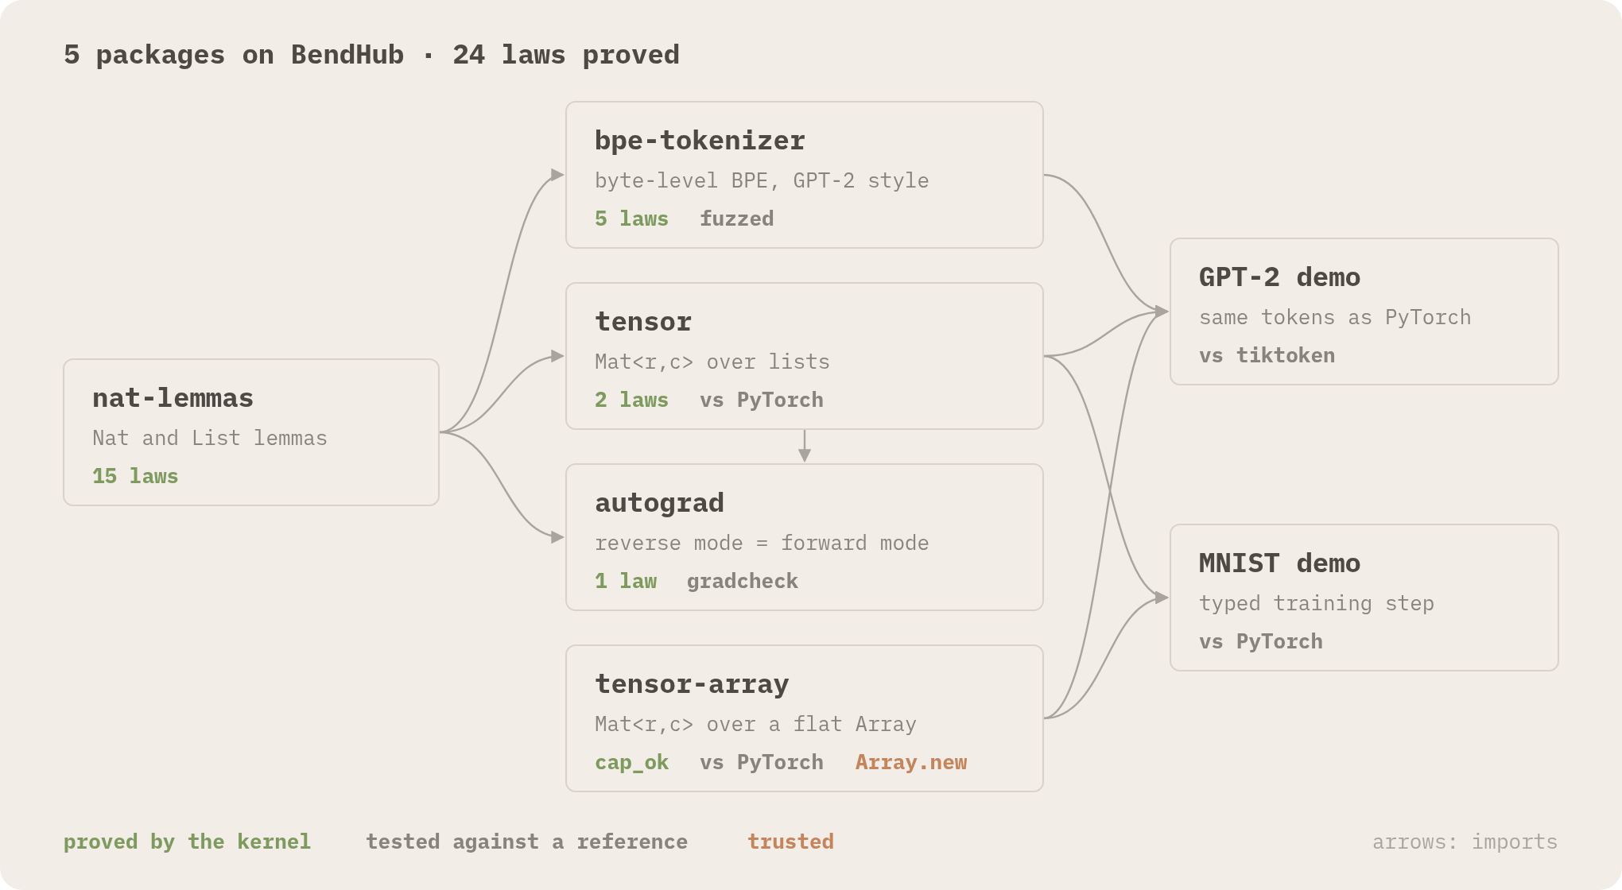Select the autograd package heading
This screenshot has height=890, width=1622.
[659, 503]
